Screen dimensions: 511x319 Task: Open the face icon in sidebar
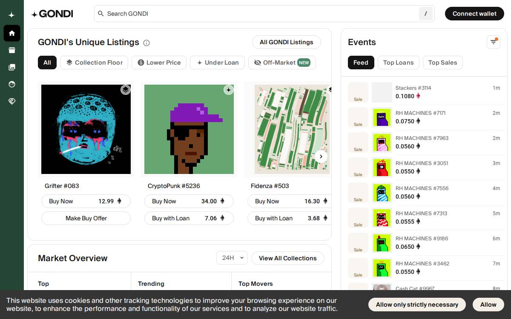(x=12, y=84)
